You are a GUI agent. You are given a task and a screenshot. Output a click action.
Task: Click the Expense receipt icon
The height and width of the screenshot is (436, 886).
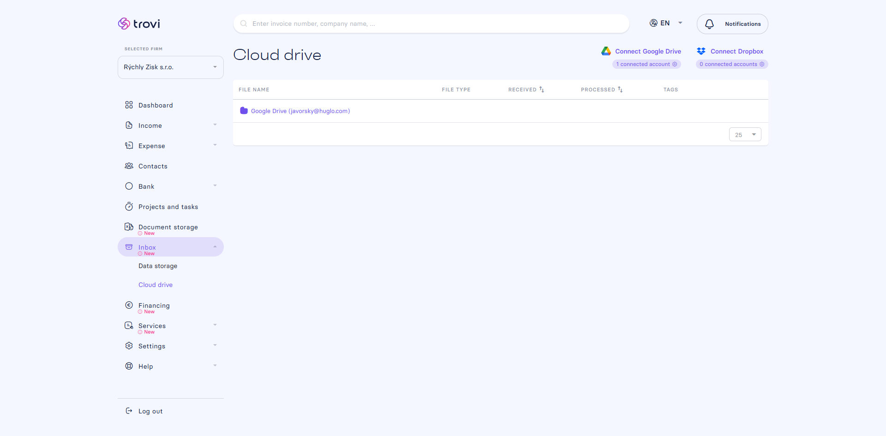[129, 146]
